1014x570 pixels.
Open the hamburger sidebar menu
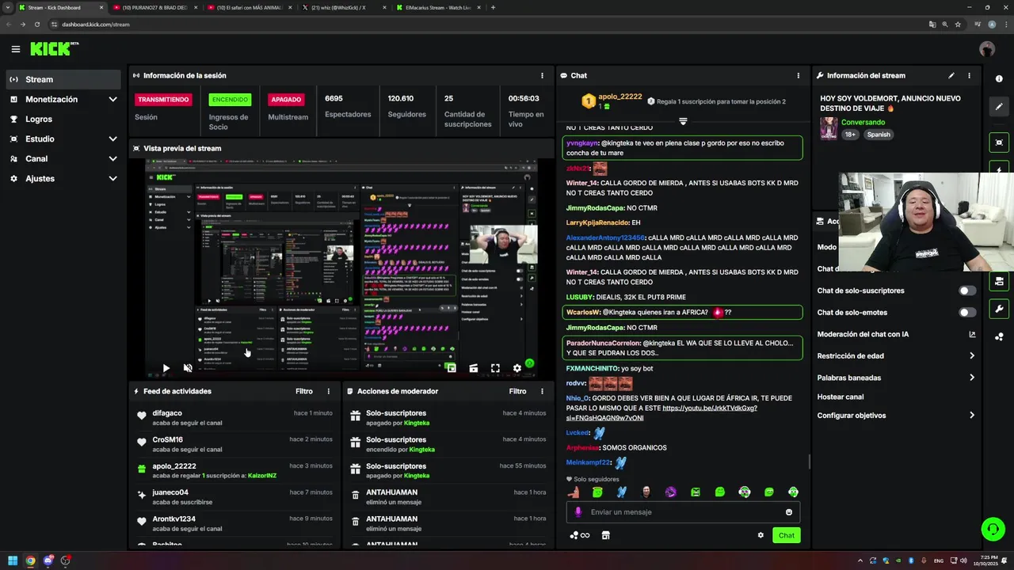pyautogui.click(x=15, y=49)
